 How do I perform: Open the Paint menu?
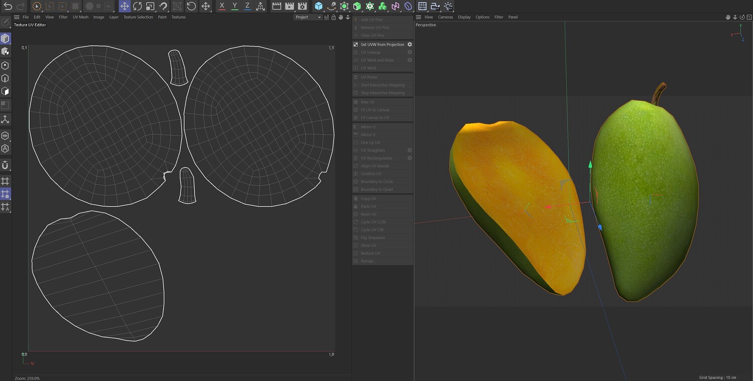point(162,17)
